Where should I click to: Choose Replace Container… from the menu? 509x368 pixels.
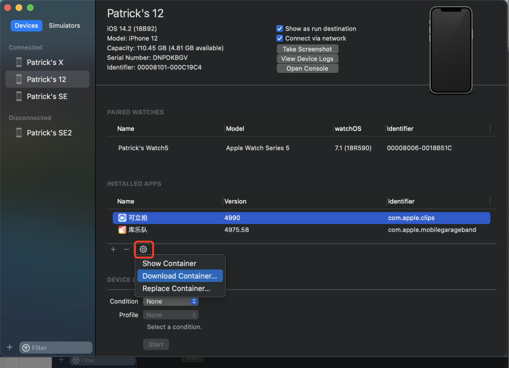180,288
